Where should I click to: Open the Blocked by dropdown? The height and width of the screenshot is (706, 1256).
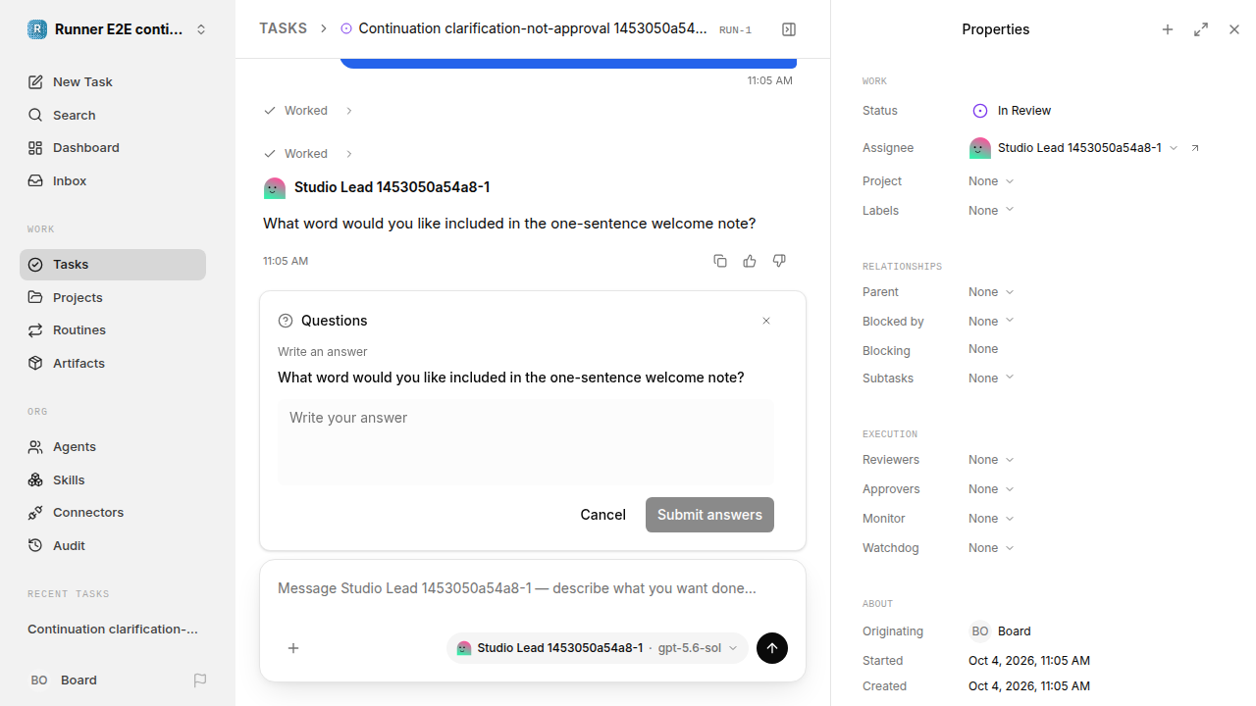[991, 322]
